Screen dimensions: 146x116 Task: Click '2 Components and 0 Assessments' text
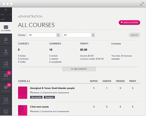pyautogui.click(x=55, y=111)
